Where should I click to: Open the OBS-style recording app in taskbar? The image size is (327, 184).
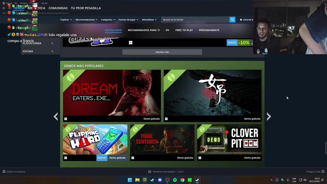click(x=167, y=180)
